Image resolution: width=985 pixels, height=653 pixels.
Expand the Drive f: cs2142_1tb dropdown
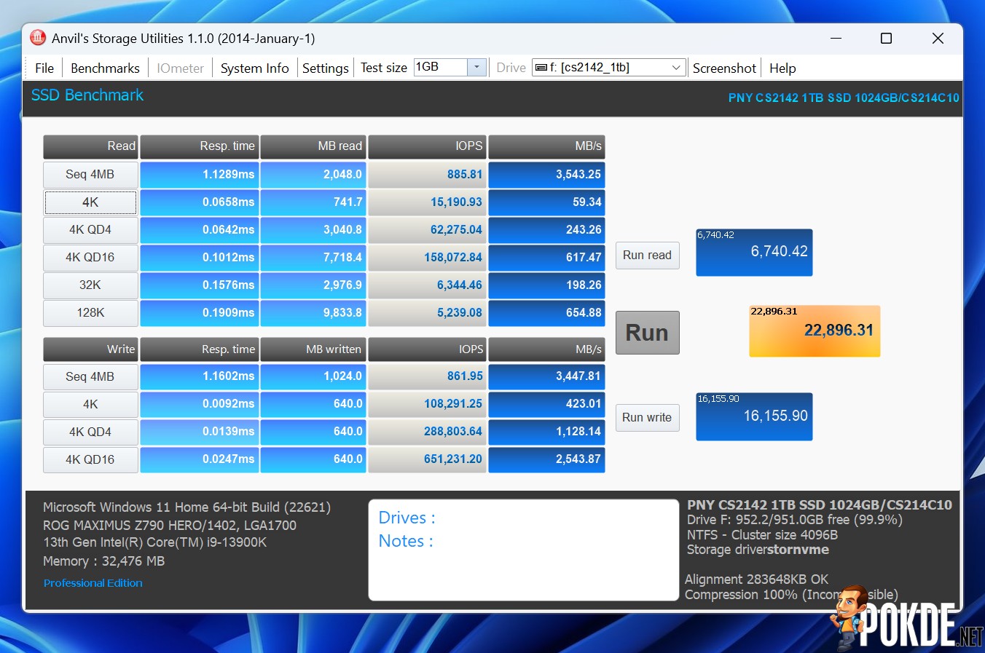tap(676, 67)
